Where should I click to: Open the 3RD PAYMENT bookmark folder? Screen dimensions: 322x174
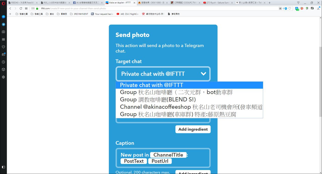click(79, 14)
